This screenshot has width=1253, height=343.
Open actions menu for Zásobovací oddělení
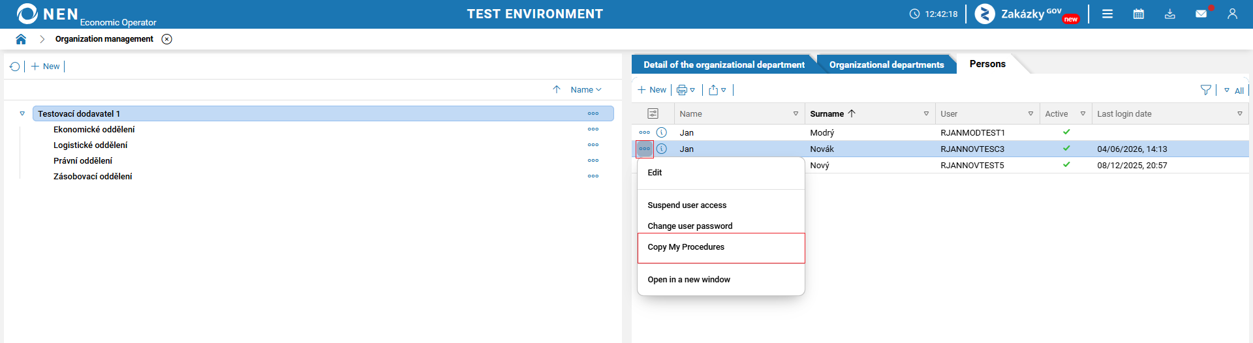pyautogui.click(x=593, y=176)
